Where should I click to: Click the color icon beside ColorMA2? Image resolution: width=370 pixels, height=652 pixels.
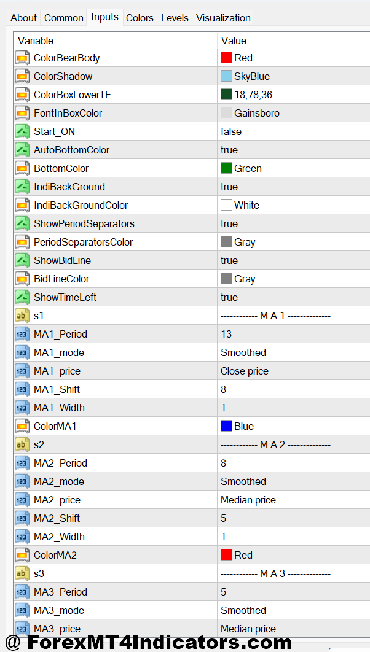click(x=23, y=555)
